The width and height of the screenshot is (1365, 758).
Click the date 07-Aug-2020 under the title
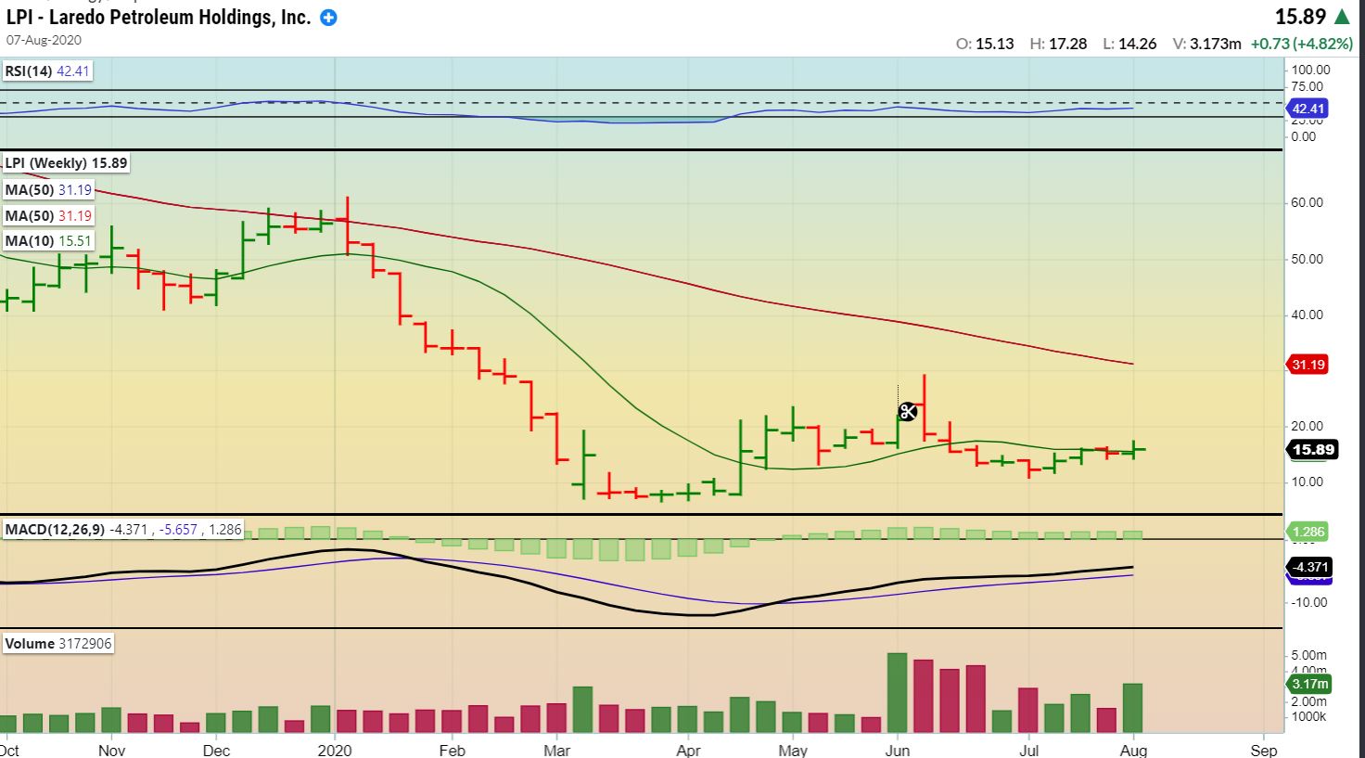pos(44,40)
